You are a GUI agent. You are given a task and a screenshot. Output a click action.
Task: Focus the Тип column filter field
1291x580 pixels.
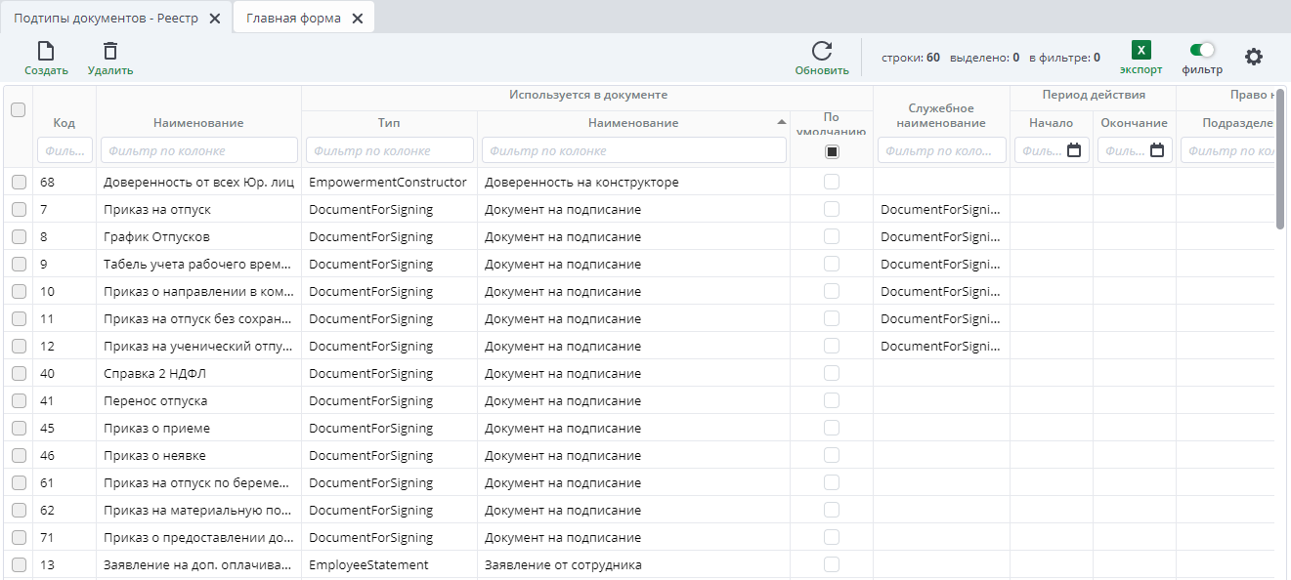pos(389,150)
